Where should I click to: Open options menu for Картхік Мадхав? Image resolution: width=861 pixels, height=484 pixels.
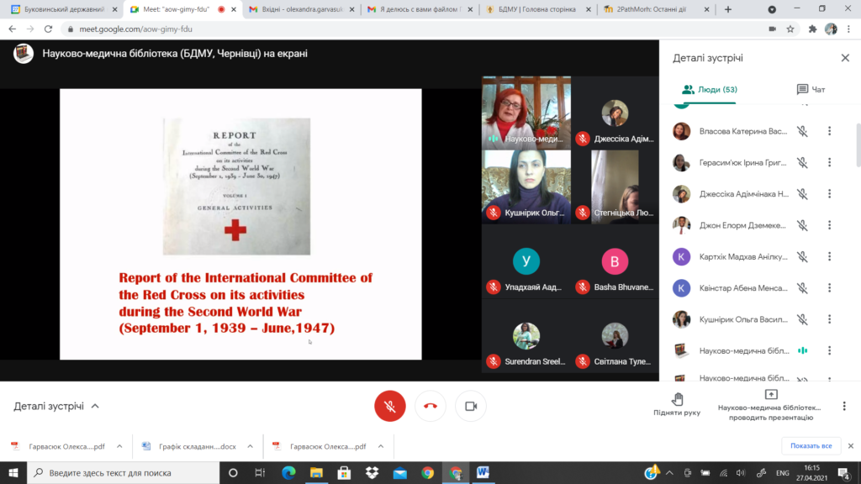click(x=830, y=256)
